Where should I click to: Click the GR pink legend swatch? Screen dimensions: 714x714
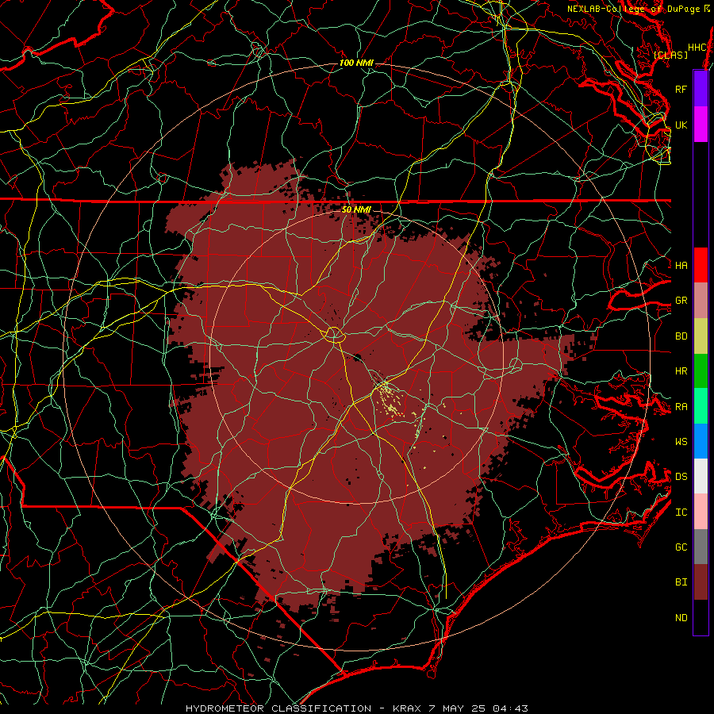point(701,301)
